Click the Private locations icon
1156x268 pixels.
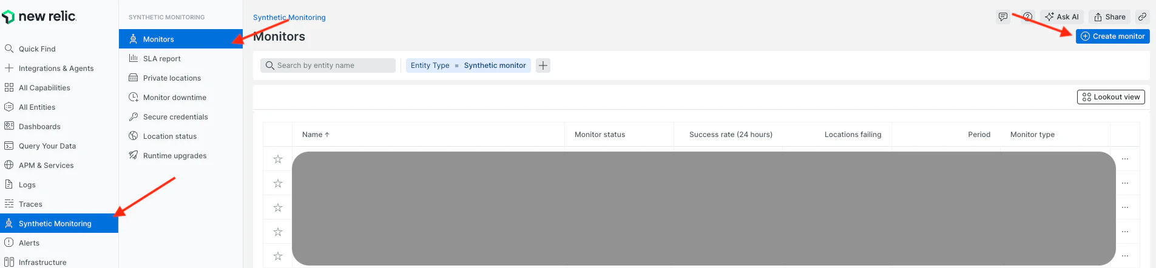[134, 78]
